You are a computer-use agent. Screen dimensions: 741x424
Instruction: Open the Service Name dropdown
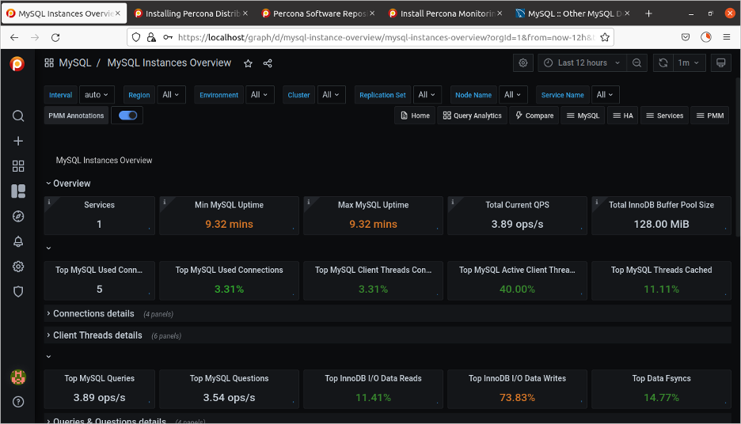point(605,95)
